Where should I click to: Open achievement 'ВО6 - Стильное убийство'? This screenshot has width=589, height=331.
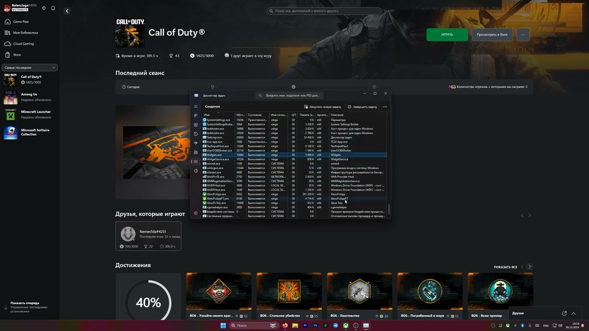pos(289,296)
